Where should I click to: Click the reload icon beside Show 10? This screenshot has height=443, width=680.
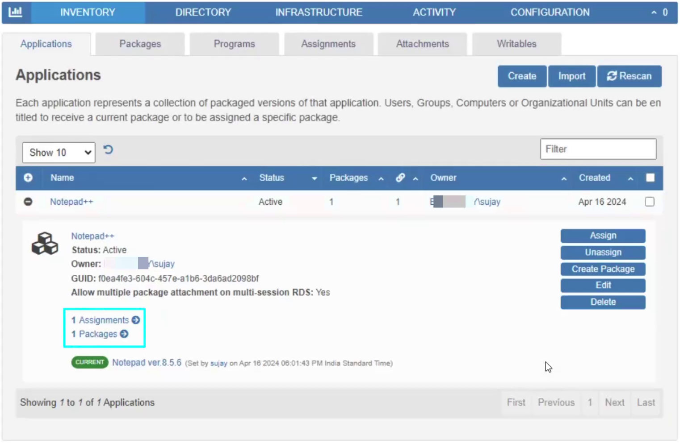[x=108, y=150]
